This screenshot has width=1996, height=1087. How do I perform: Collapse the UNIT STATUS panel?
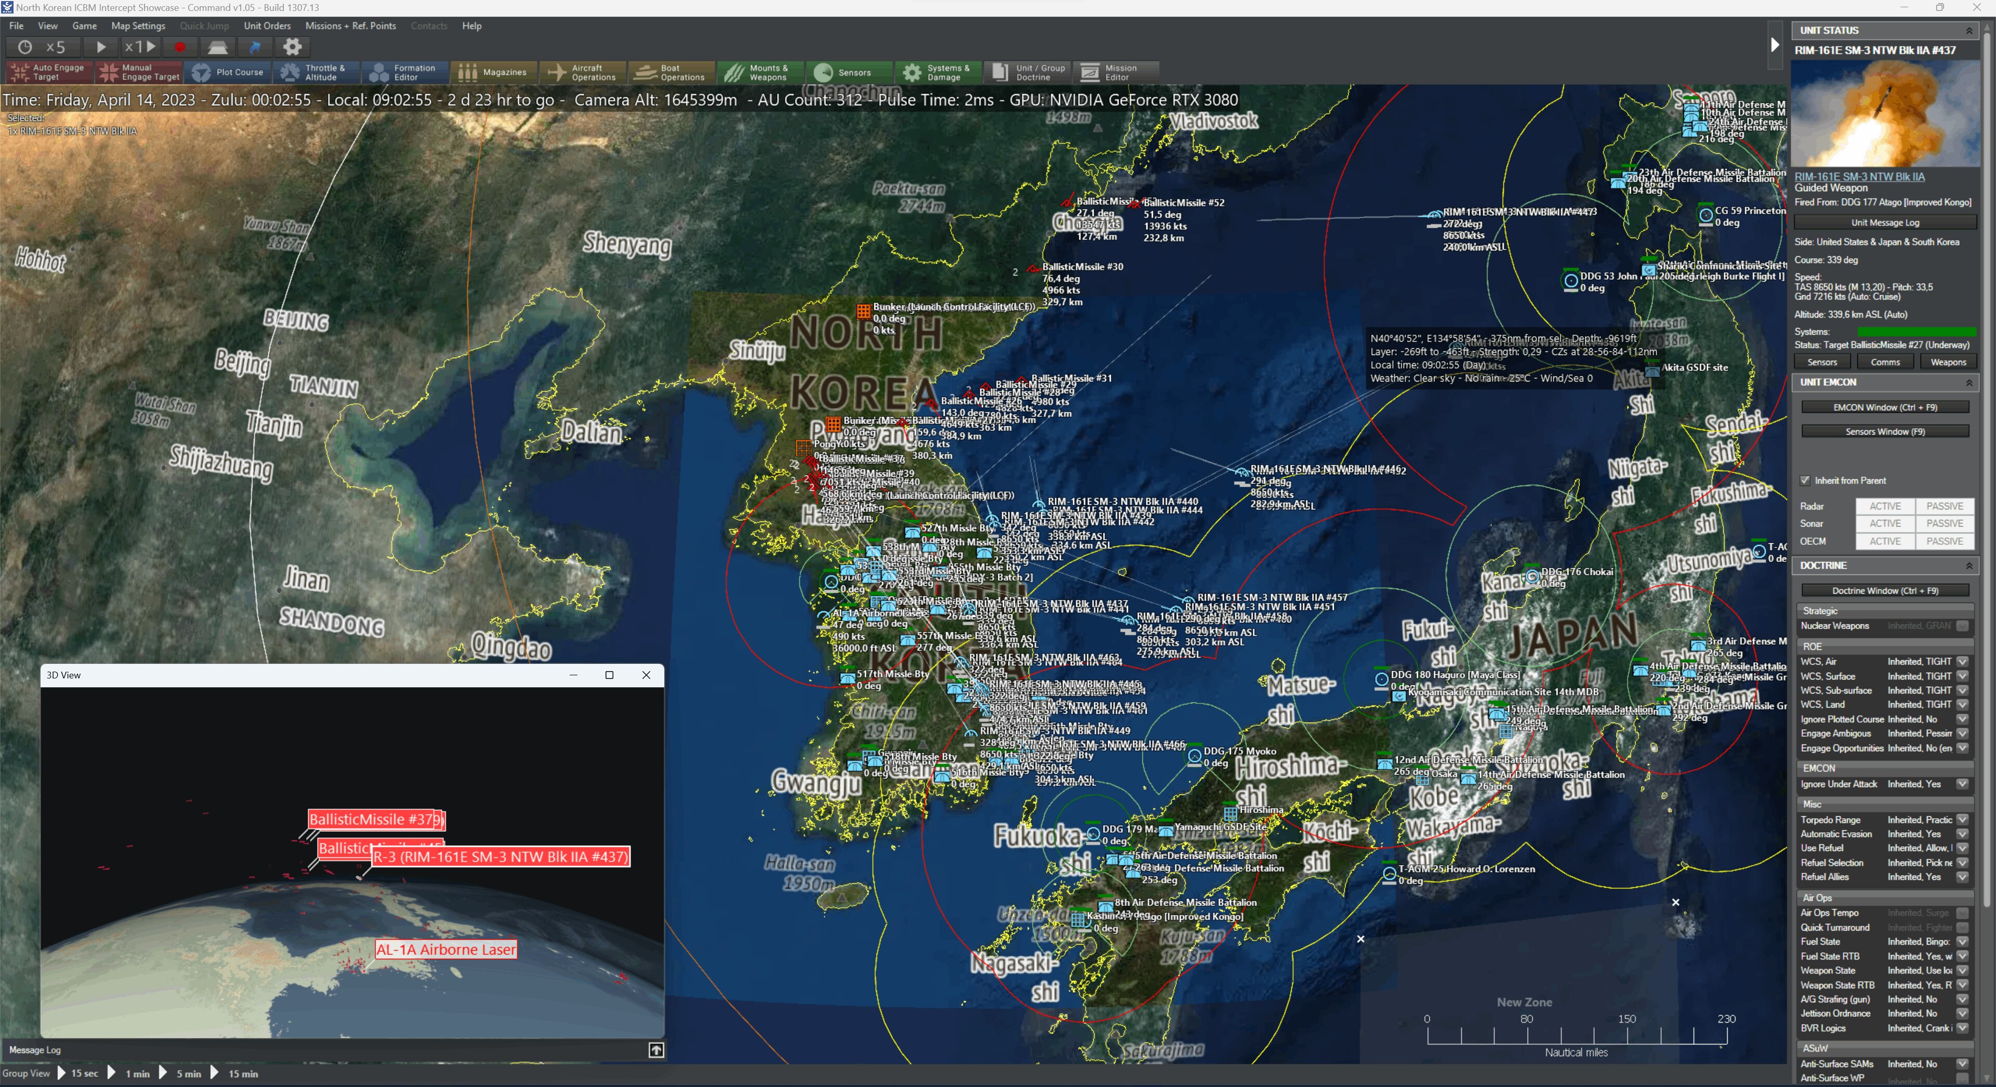point(1969,30)
